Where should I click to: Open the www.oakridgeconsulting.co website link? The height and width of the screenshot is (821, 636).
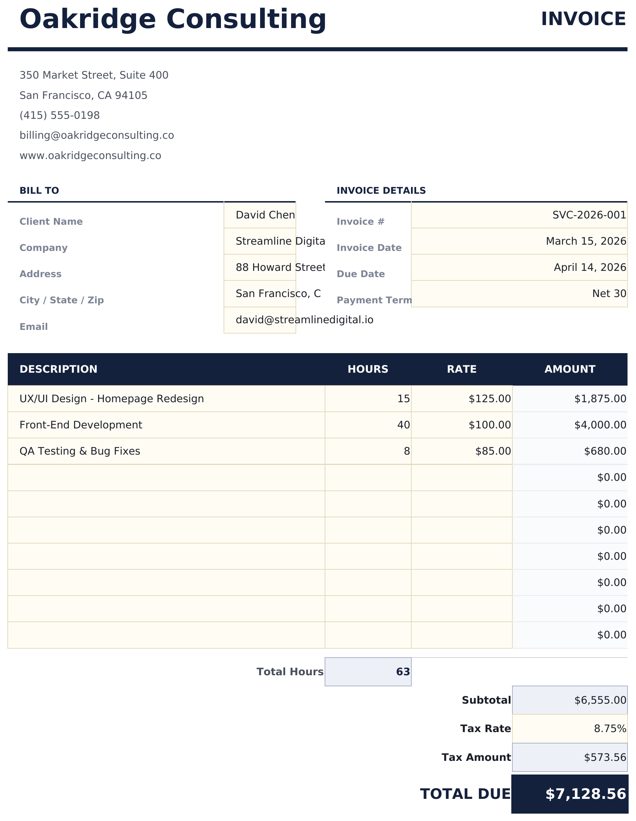tap(90, 156)
